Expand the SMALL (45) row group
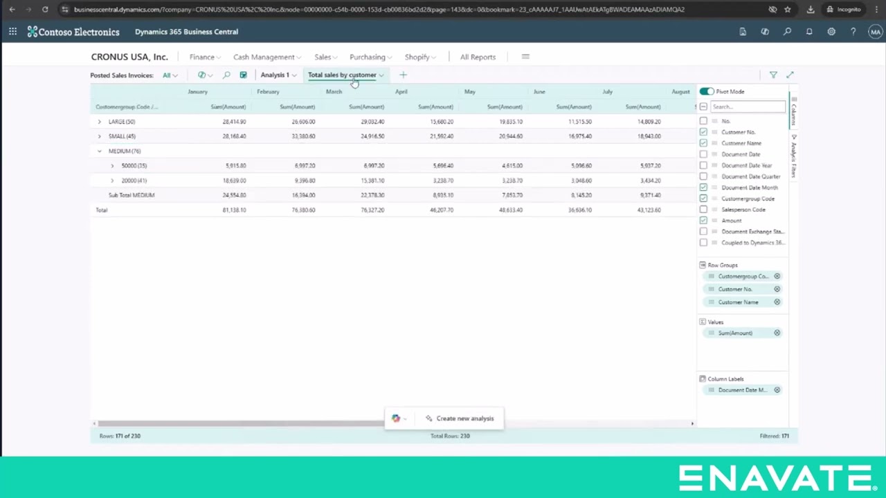The image size is (886, 498). tap(99, 136)
